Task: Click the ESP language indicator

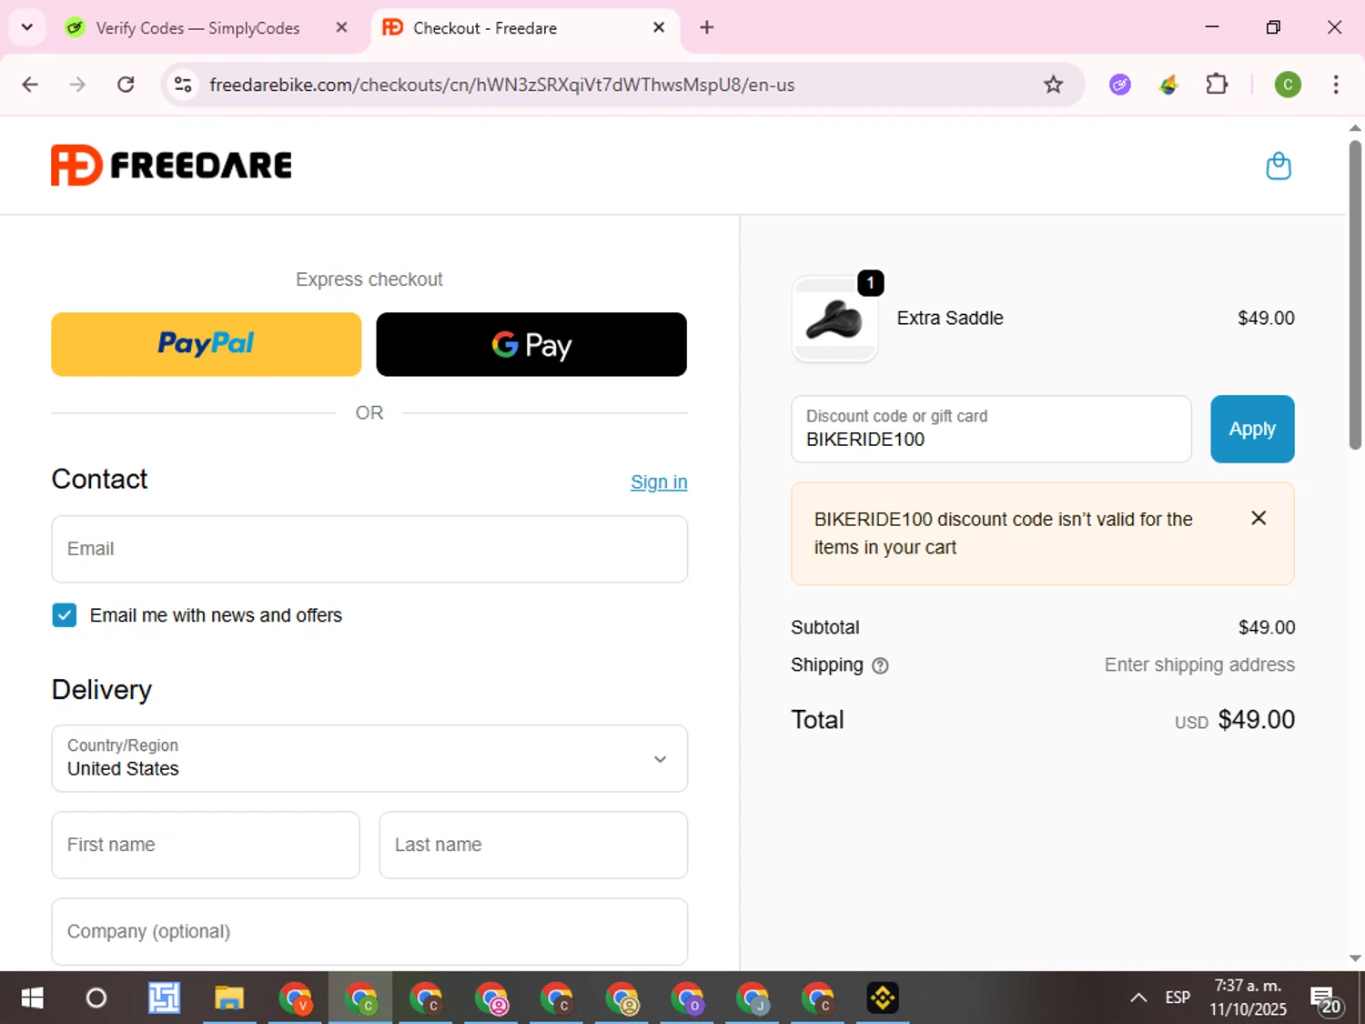Action: tap(1178, 999)
